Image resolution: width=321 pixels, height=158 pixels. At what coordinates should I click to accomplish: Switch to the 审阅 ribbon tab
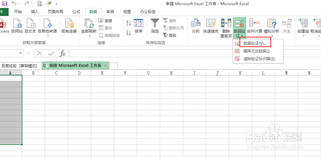110,12
